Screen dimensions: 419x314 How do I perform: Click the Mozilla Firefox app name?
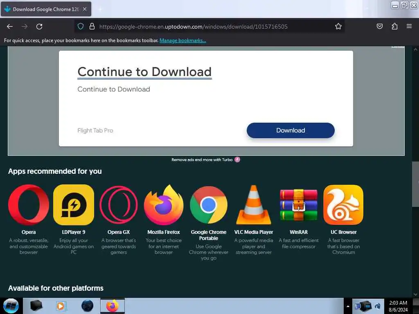pos(164,232)
